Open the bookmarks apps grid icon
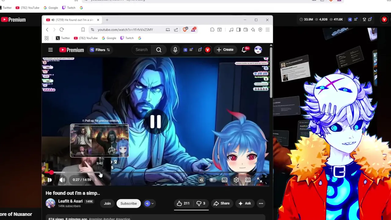 tap(46, 38)
